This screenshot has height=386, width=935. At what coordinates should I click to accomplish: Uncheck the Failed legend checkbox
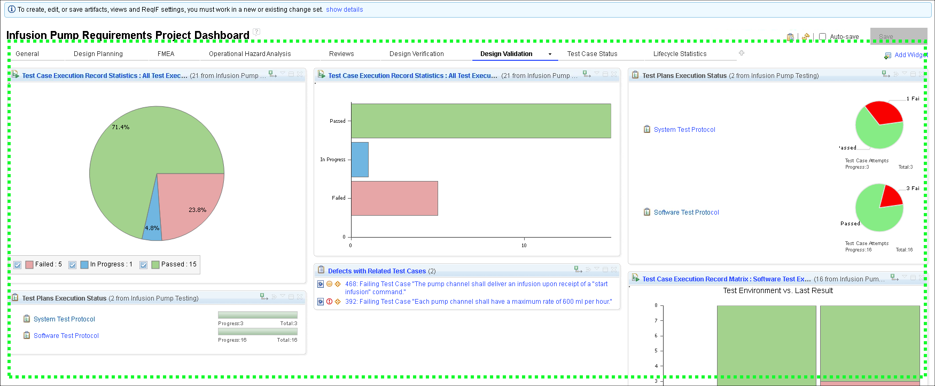click(x=18, y=265)
